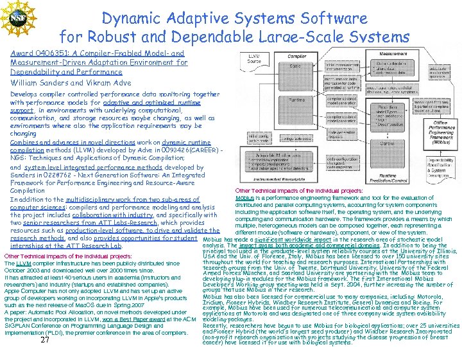Screen dimensions: 462x347
Task: Click the slide title "Dynamic Adaptive Systems Software"
Action: tap(235, 18)
